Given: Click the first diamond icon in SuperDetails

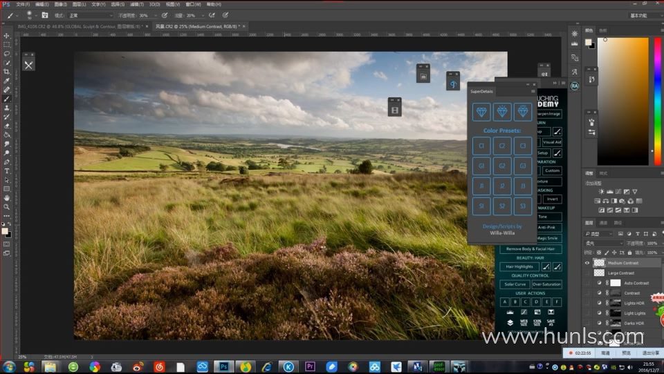Looking at the screenshot, I should click(x=481, y=112).
